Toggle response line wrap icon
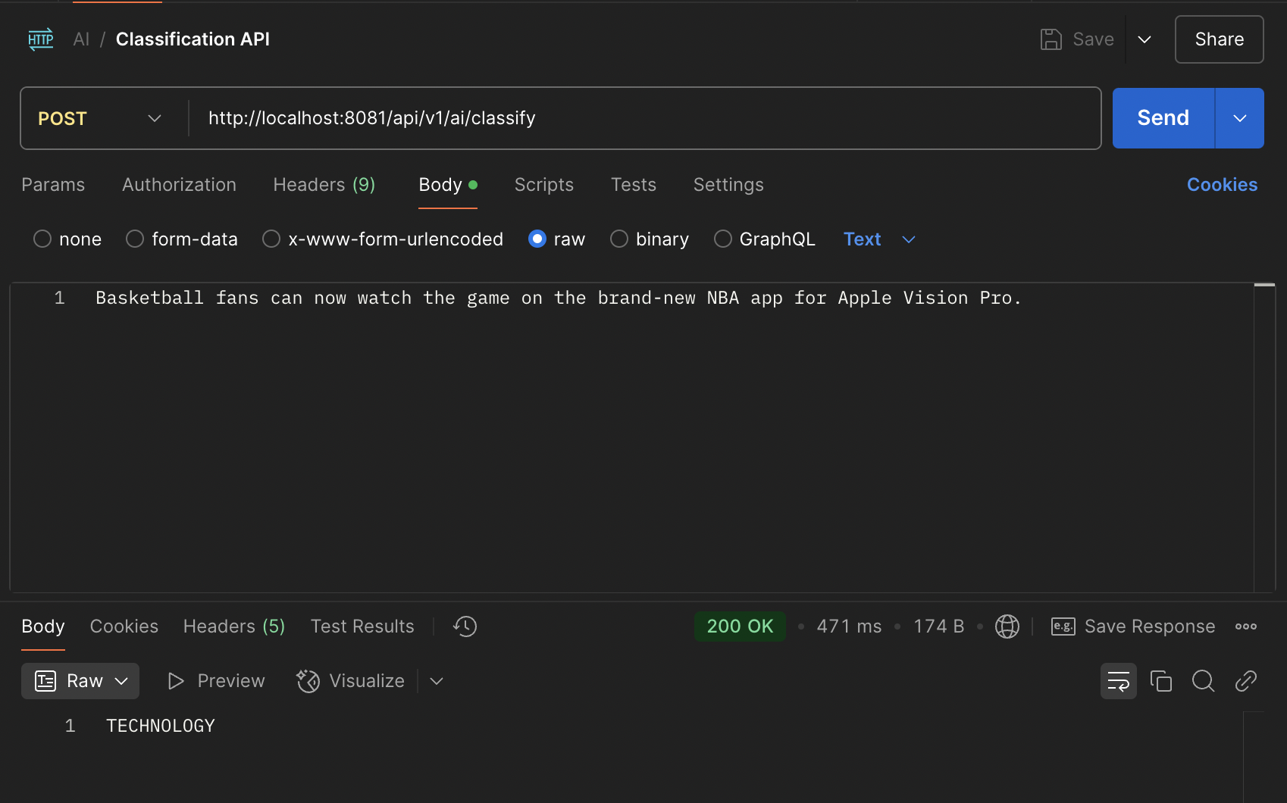Image resolution: width=1287 pixels, height=803 pixels. pyautogui.click(x=1118, y=681)
